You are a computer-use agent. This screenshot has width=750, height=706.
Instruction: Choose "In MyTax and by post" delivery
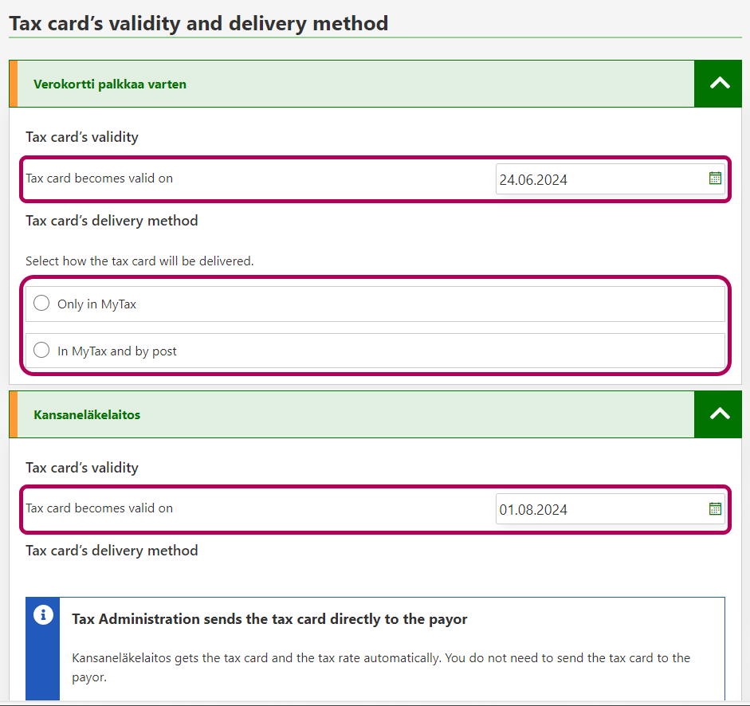[42, 350]
